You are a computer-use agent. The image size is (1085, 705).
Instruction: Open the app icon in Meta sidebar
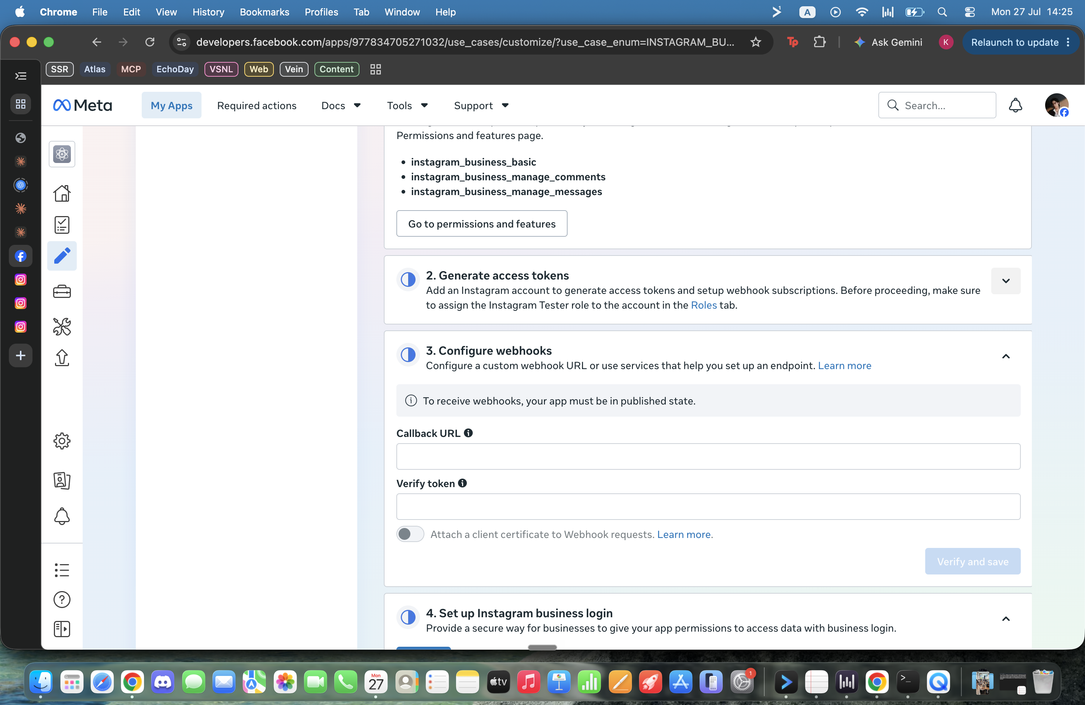click(62, 154)
